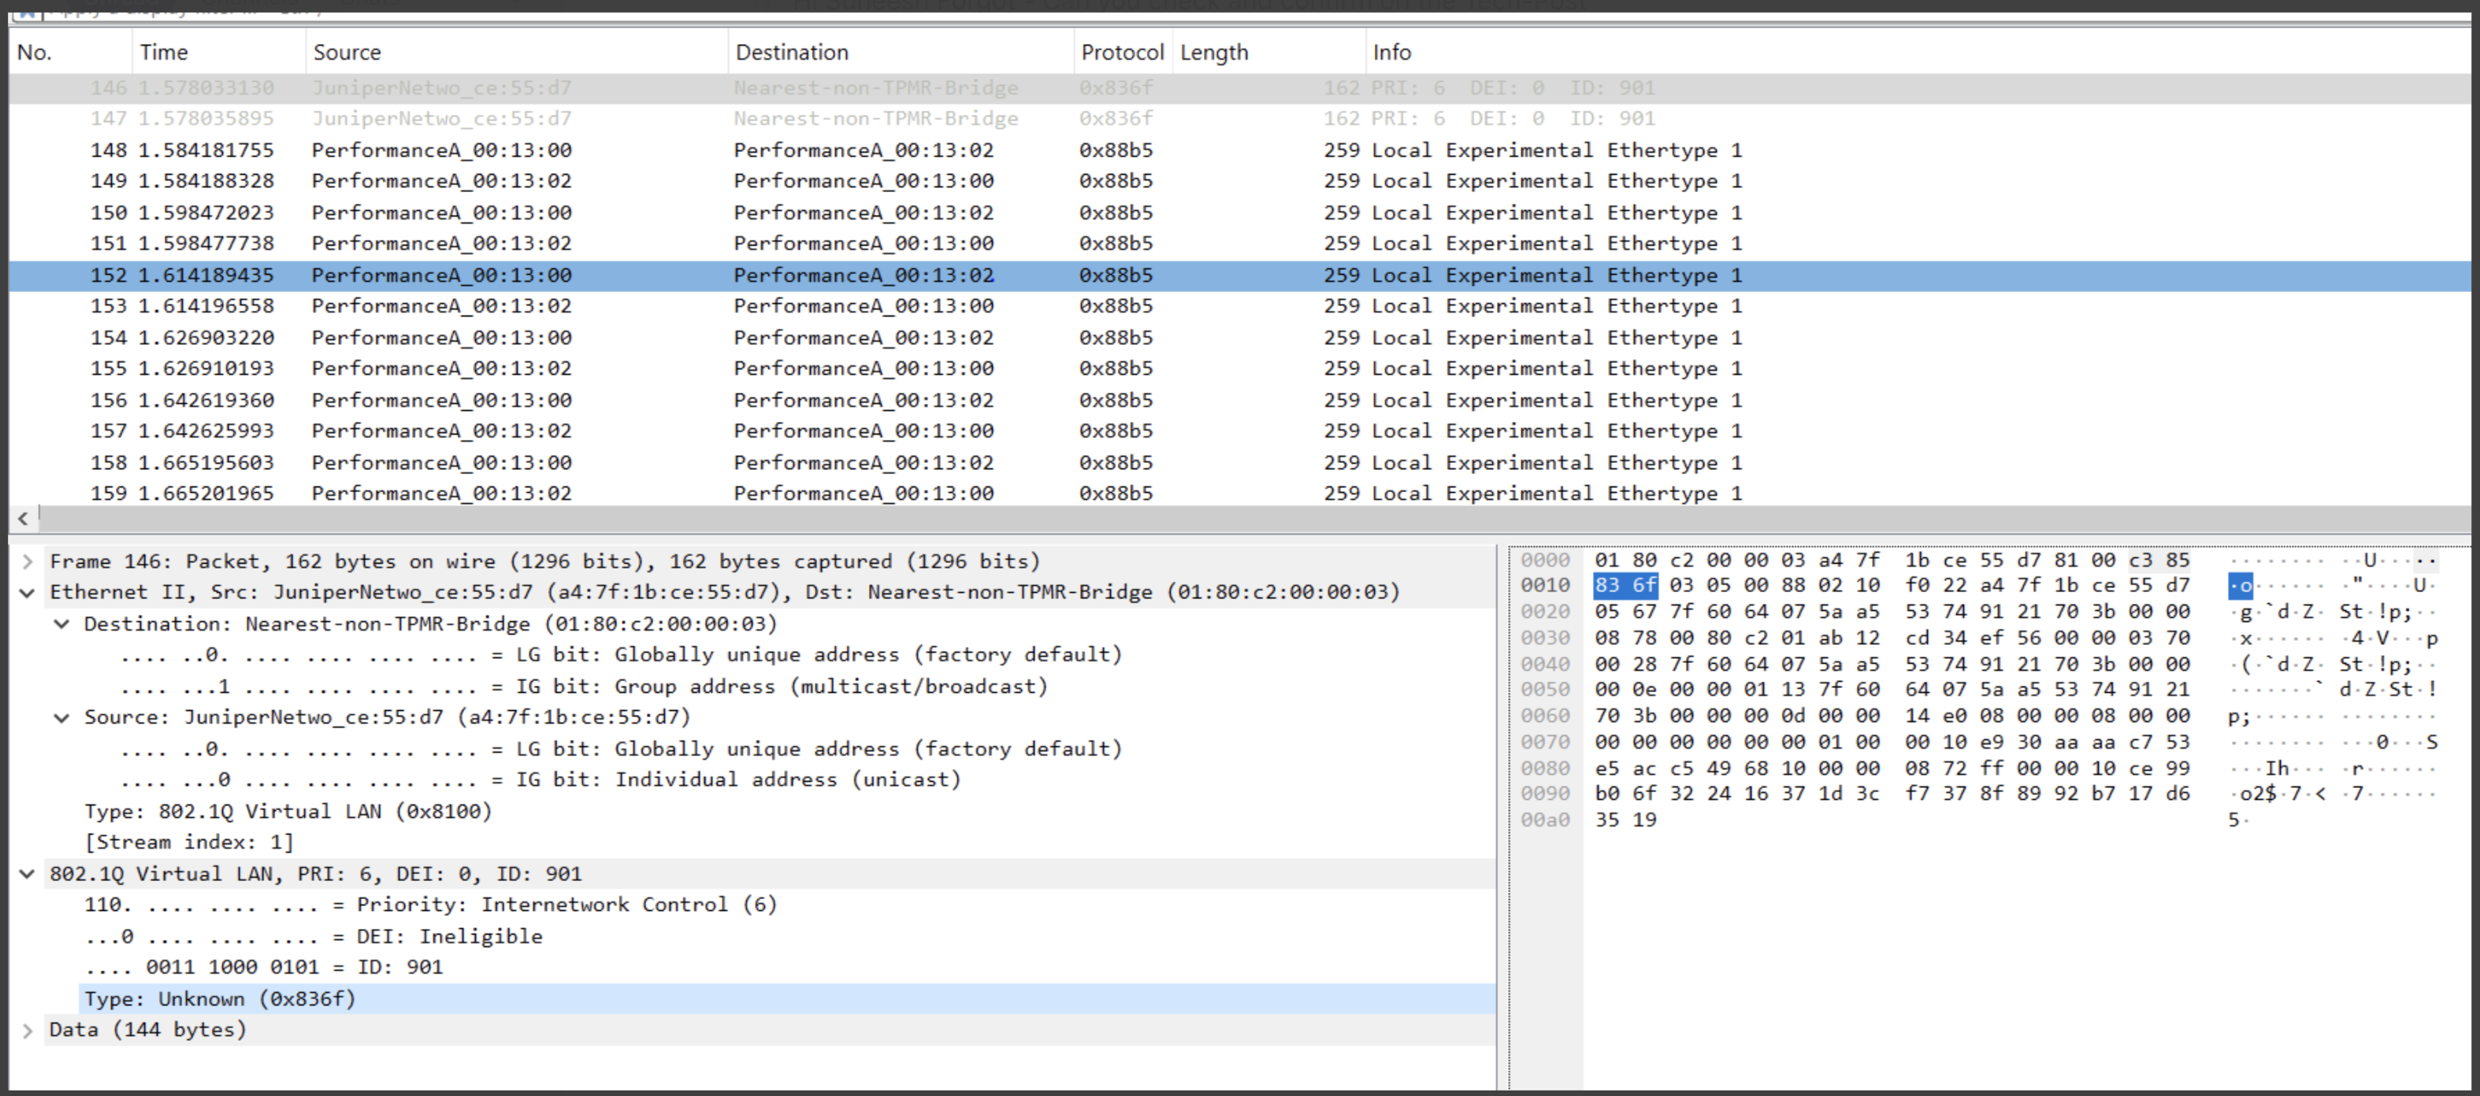Click the packet list left scroll arrow
This screenshot has width=2480, height=1096.
click(x=23, y=519)
